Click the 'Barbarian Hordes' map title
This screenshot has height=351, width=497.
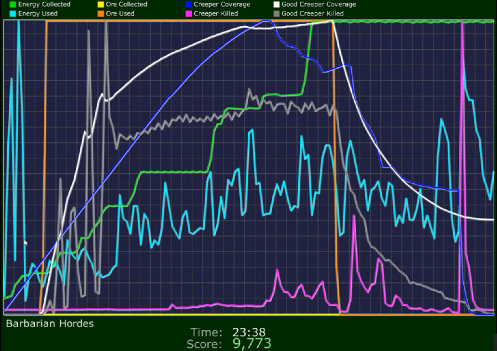pyautogui.click(x=50, y=323)
